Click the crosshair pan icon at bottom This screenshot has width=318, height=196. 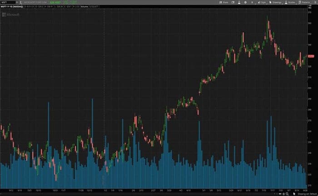284,194
